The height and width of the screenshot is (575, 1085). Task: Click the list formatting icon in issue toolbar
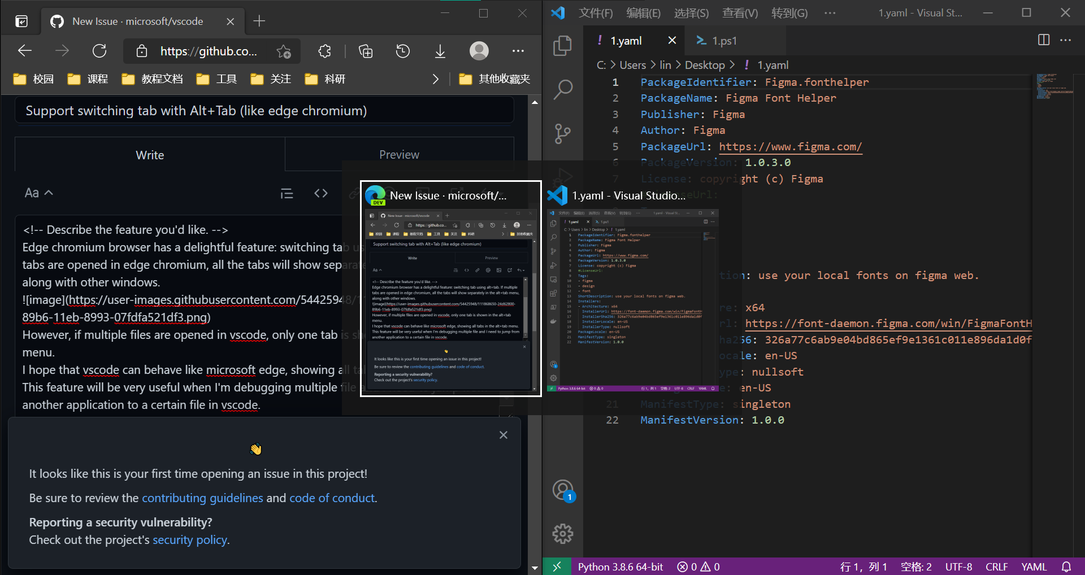point(287,193)
